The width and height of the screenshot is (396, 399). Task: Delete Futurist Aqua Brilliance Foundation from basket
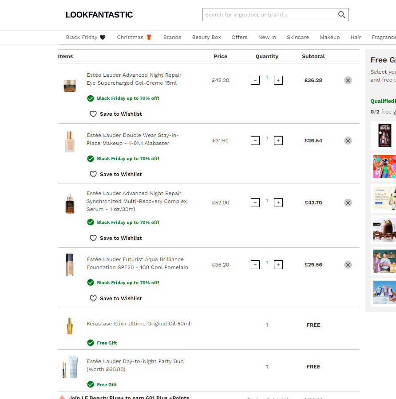[x=348, y=265]
